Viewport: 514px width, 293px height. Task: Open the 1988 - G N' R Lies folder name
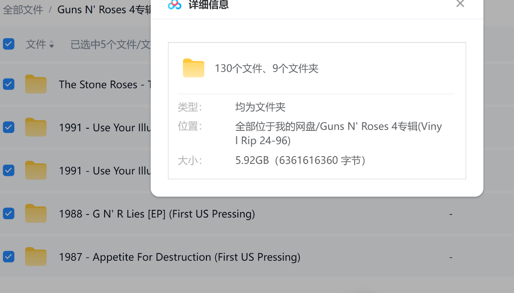click(157, 214)
